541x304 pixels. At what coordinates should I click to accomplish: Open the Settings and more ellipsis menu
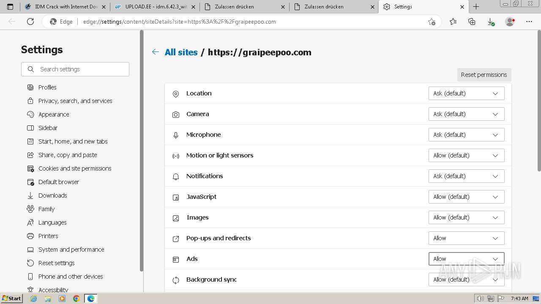tap(529, 22)
